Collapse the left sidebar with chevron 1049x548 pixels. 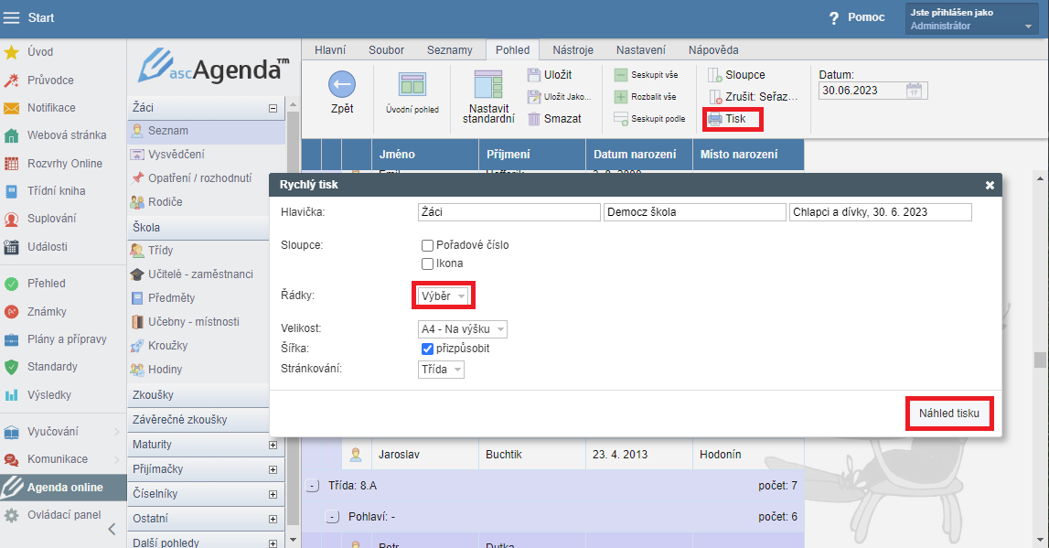(112, 530)
